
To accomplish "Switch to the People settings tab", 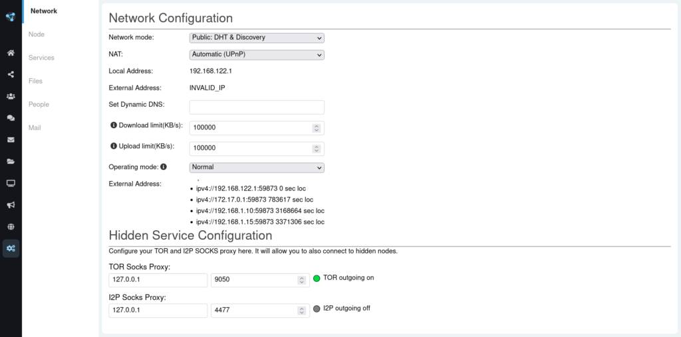I will click(39, 104).
